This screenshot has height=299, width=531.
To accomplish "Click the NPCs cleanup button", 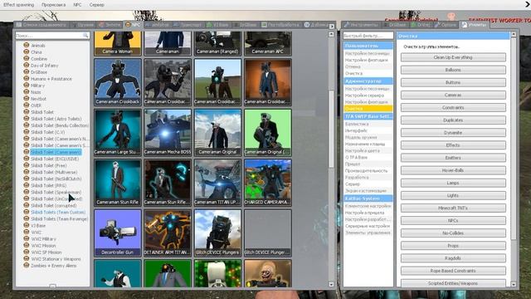I will pos(453,220).
